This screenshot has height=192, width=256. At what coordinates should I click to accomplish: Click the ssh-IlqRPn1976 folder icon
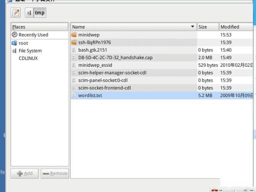[x=74, y=42]
